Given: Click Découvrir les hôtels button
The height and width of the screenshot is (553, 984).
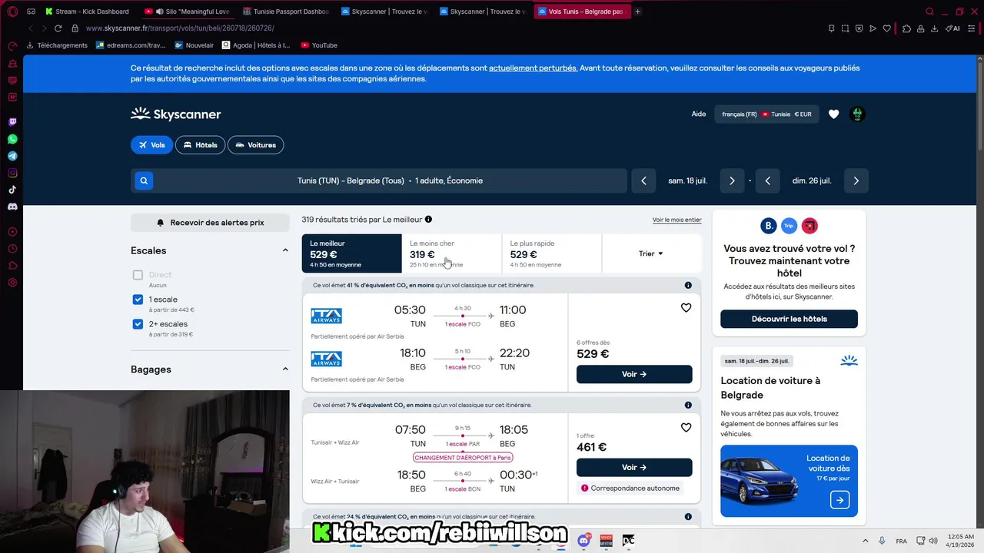Looking at the screenshot, I should (x=789, y=319).
